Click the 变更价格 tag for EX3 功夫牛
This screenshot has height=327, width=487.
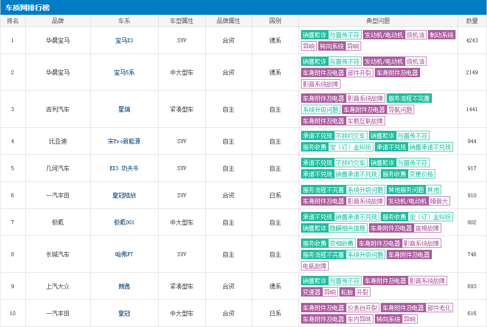pos(421,174)
